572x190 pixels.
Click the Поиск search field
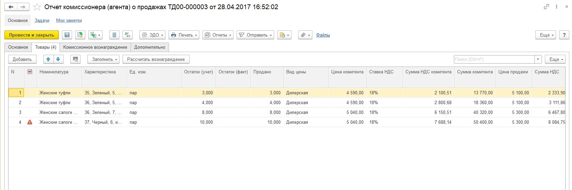coord(493,60)
